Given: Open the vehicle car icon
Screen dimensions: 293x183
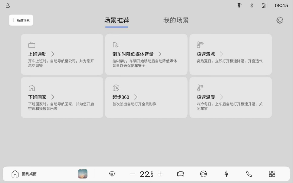Looking at the screenshot, I should (x=181, y=174).
